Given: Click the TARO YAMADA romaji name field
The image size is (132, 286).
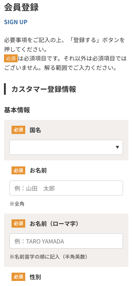Looking at the screenshot, I should pos(66,241).
